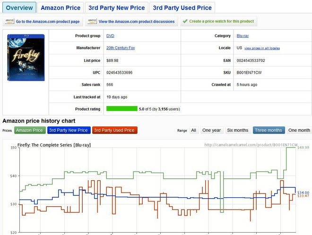The height and width of the screenshot is (235, 312).
Task: Open the 3rd Party New Price tab
Action: (117, 8)
